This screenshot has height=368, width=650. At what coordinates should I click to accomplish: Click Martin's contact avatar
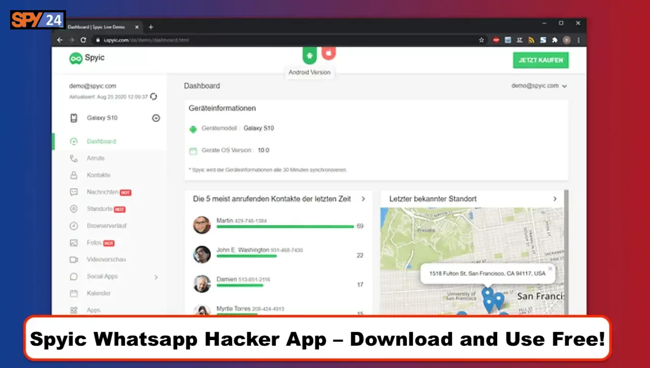coord(202,225)
